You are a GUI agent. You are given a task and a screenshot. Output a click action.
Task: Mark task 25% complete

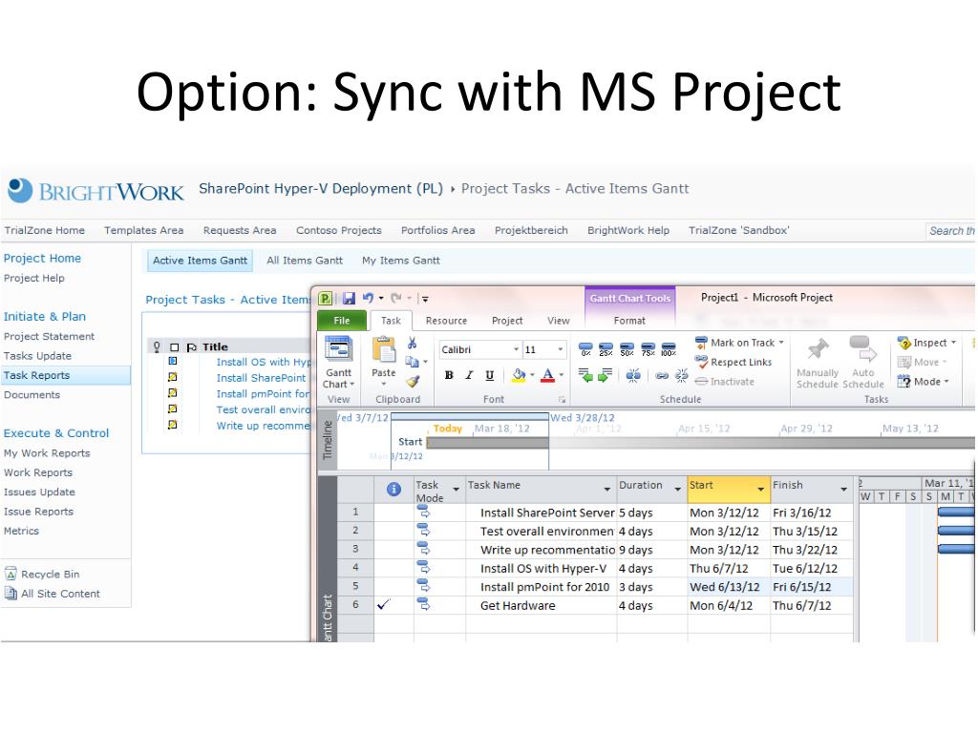coord(606,349)
